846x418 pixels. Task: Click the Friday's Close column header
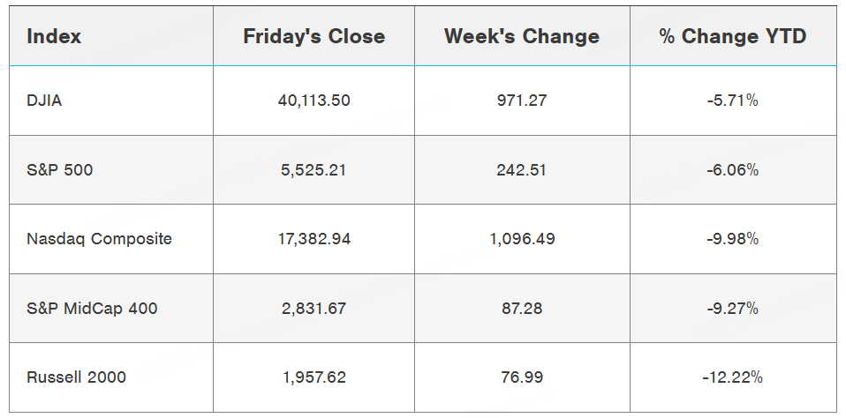[x=313, y=36]
